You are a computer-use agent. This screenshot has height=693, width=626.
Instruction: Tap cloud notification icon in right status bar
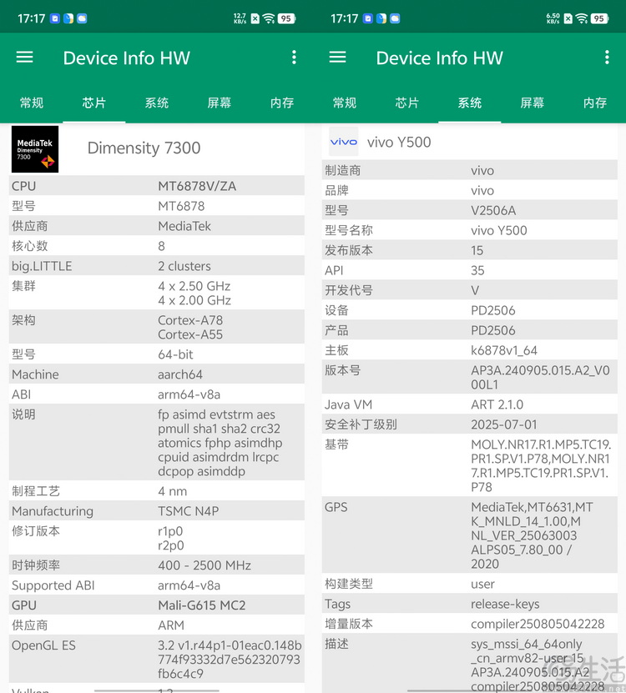[x=395, y=18]
